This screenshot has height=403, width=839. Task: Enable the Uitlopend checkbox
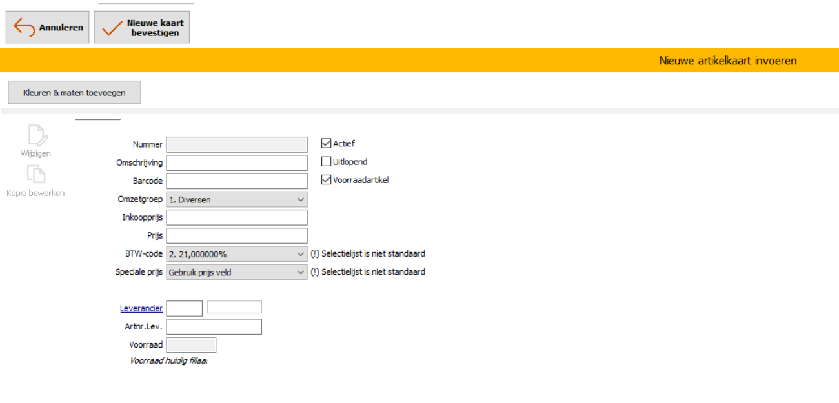tap(326, 162)
